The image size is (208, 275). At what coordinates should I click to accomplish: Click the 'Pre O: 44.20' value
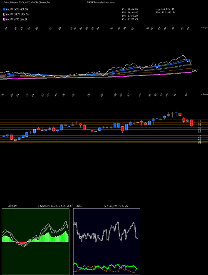pyautogui.click(x=130, y=9)
